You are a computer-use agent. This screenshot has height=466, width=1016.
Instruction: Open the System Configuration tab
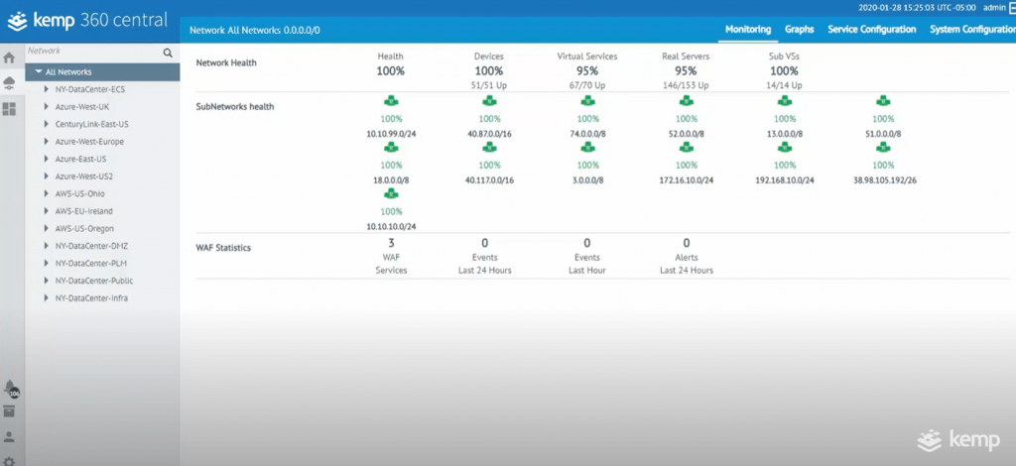pos(972,30)
